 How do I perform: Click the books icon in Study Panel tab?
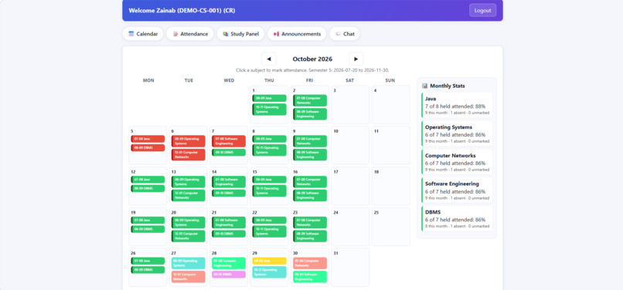225,34
